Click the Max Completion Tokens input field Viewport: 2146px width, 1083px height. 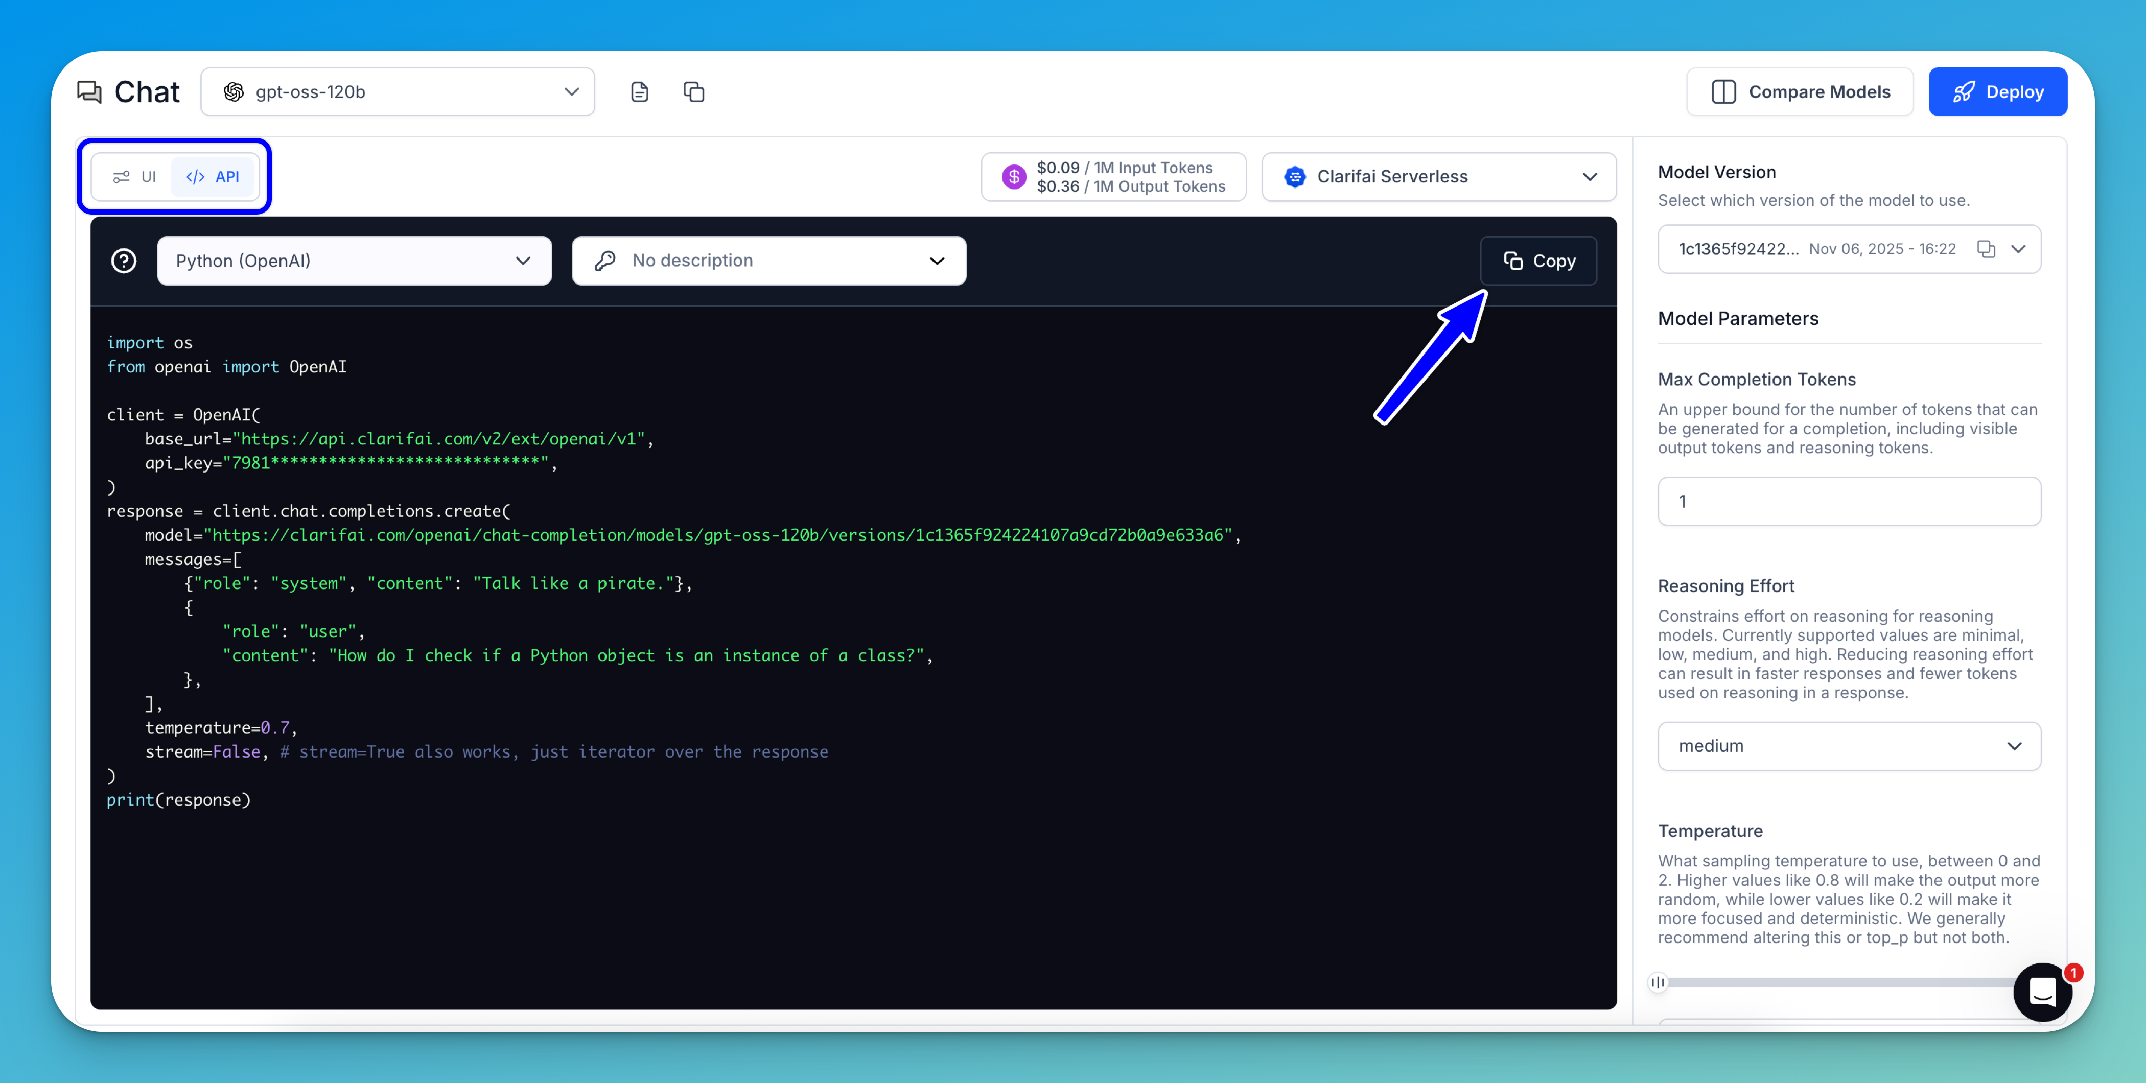coord(1849,502)
